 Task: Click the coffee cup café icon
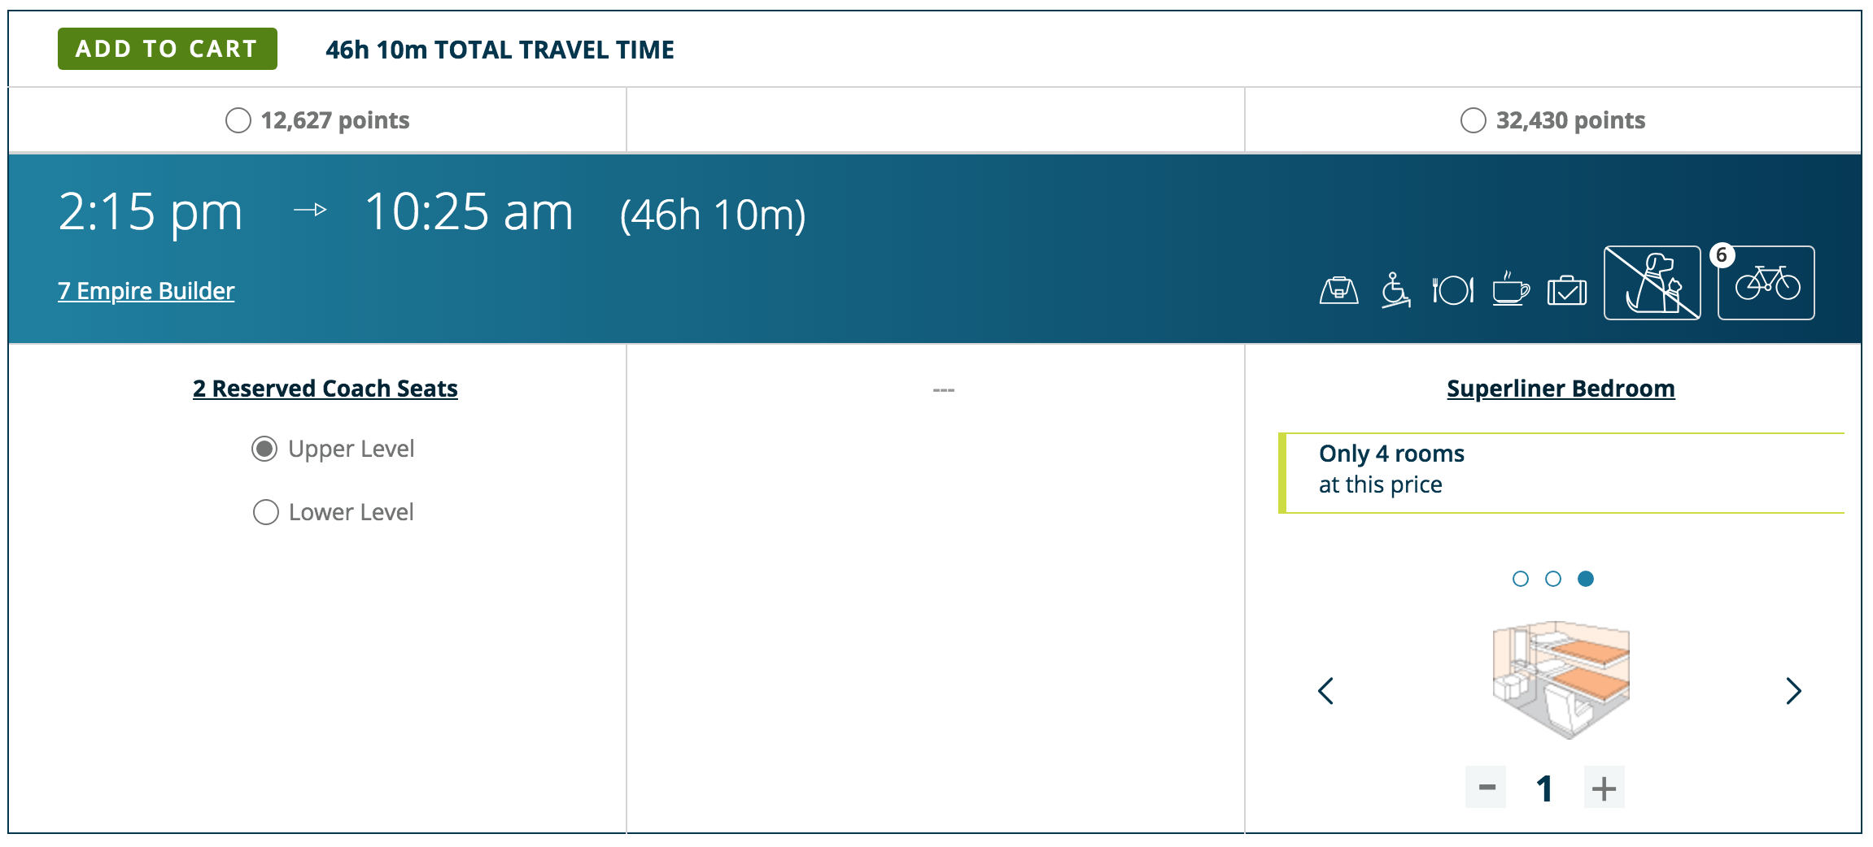click(1510, 290)
